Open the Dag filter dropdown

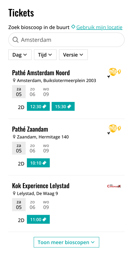point(20,55)
